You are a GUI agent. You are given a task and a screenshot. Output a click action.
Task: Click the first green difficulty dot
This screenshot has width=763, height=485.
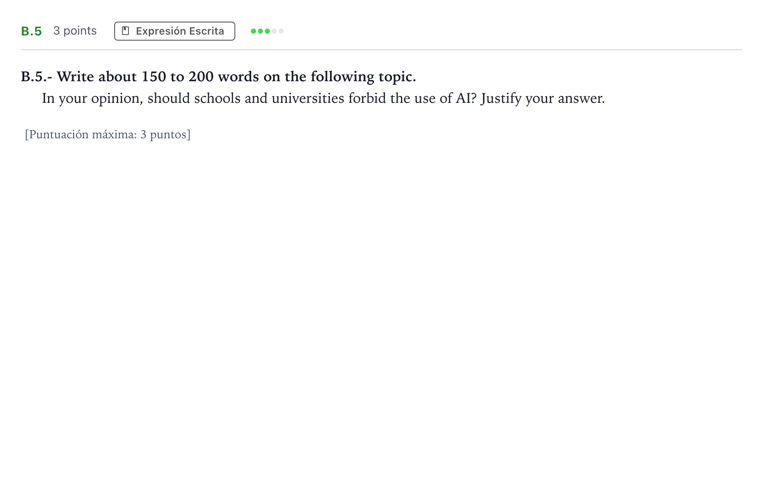tap(253, 31)
